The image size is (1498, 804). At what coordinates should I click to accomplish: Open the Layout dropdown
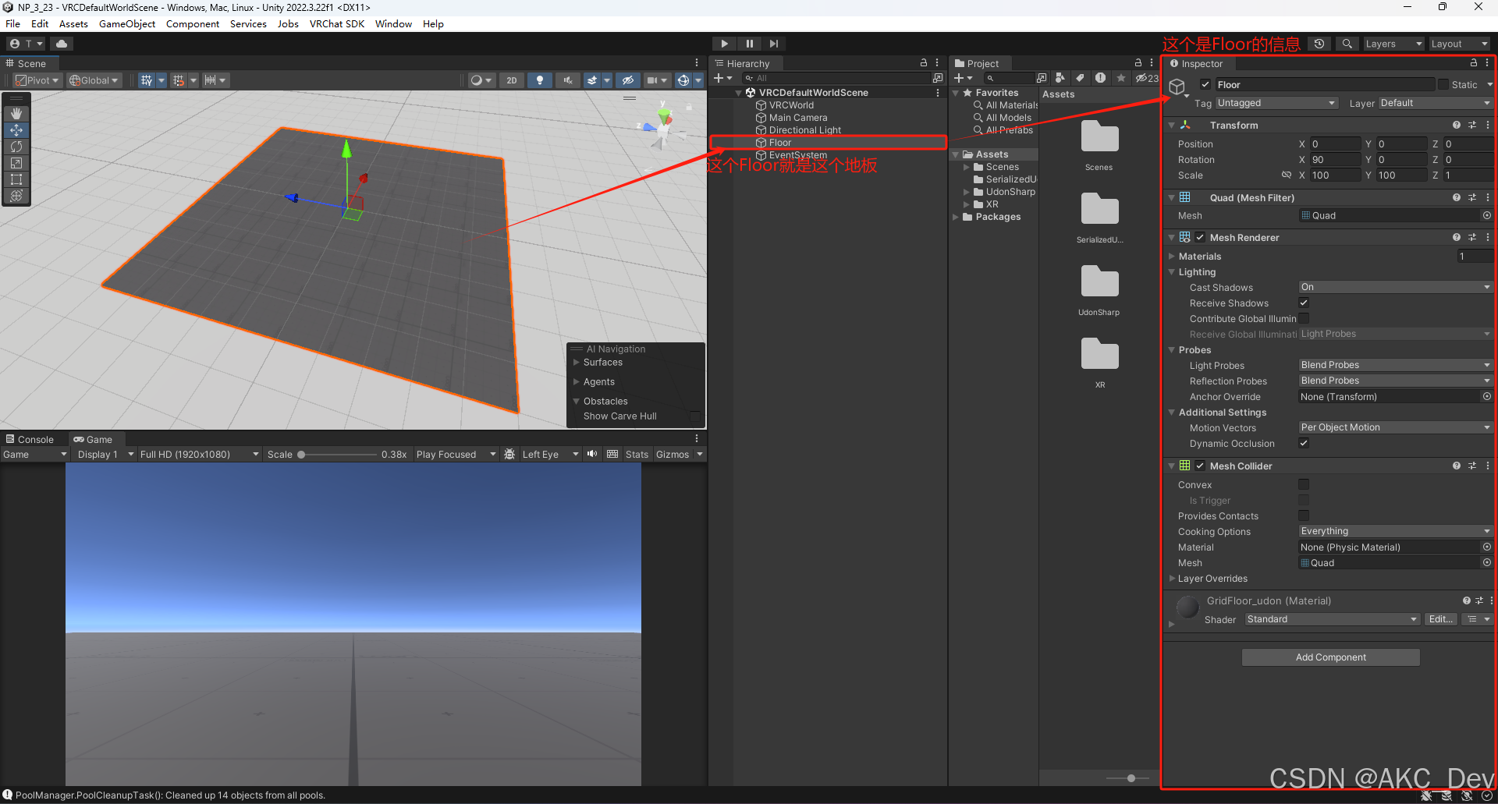(1459, 44)
